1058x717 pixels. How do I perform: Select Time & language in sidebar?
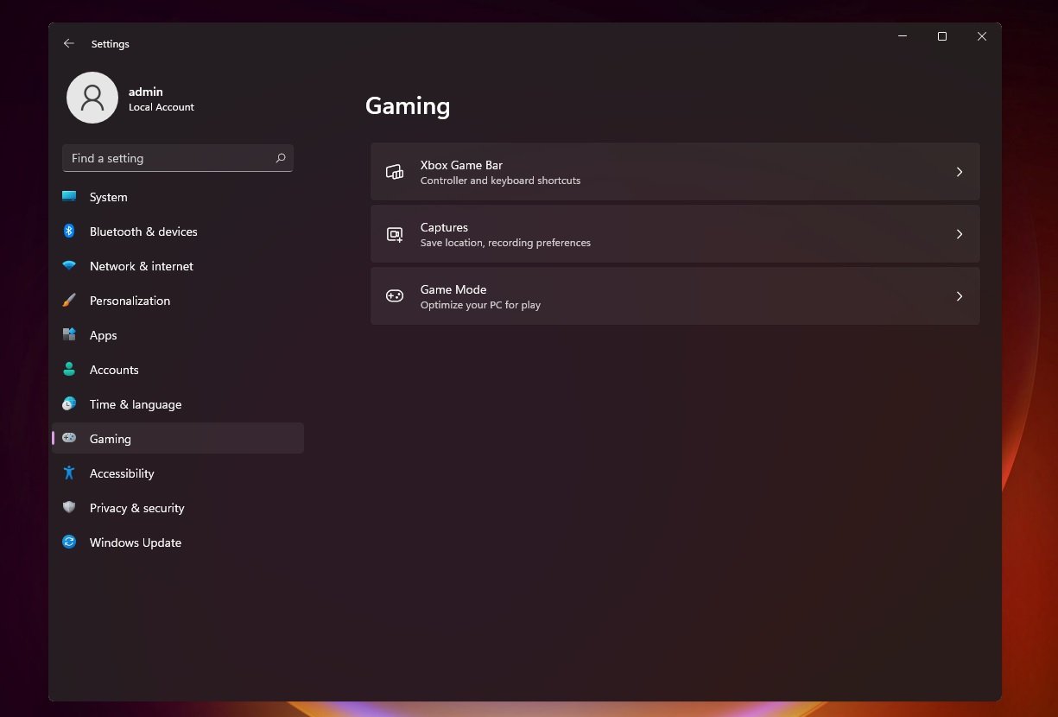[178, 404]
